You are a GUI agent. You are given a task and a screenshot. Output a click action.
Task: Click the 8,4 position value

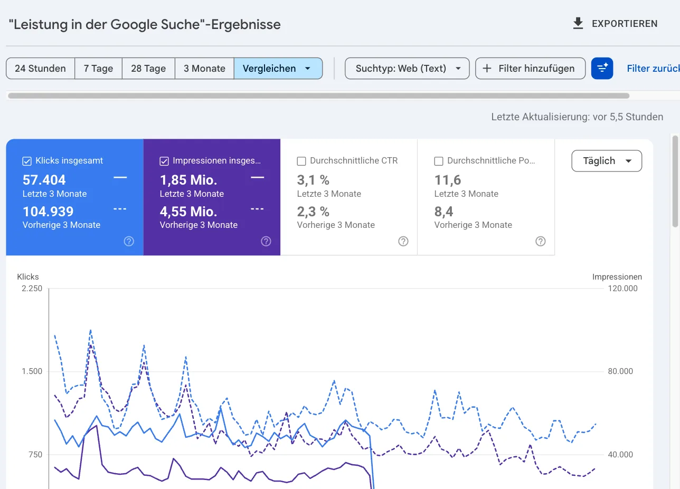[x=444, y=212]
